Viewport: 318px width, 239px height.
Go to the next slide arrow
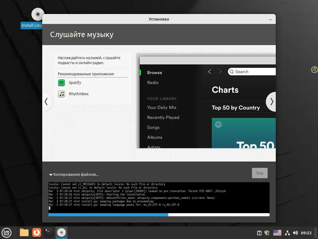click(x=271, y=102)
